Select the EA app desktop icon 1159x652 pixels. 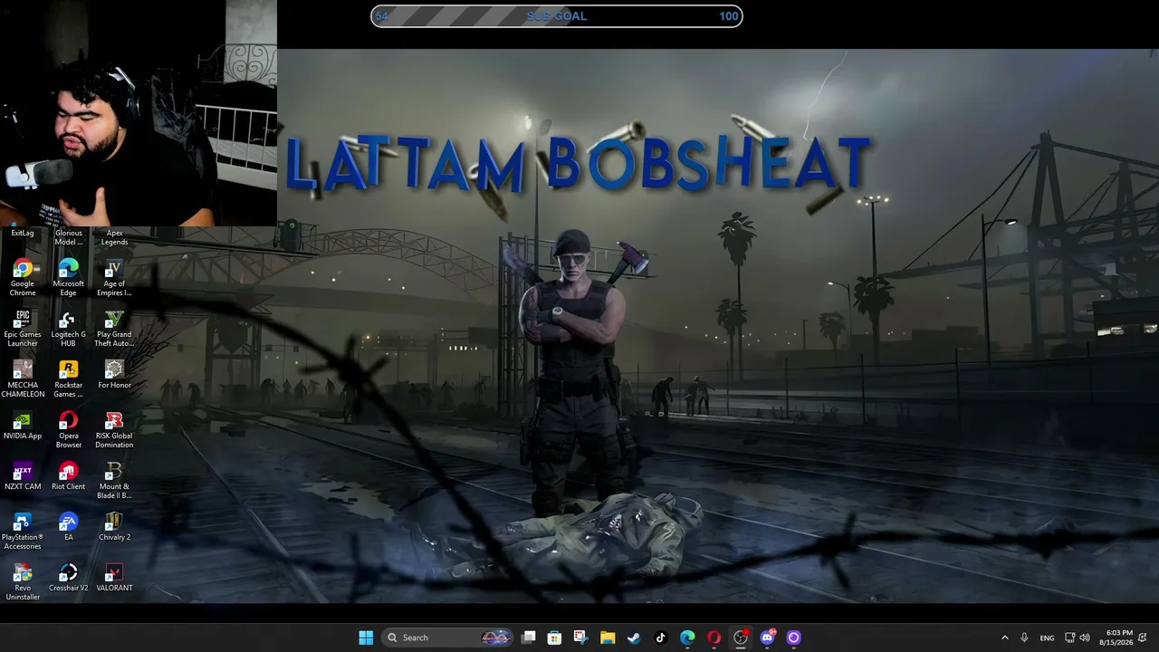68,526
